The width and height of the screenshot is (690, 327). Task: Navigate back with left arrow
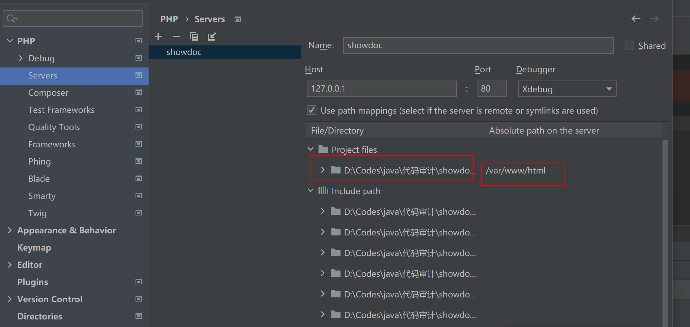click(x=636, y=19)
